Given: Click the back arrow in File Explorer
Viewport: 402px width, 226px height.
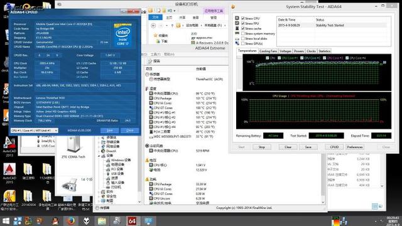Looking at the screenshot, I should 153,25.
